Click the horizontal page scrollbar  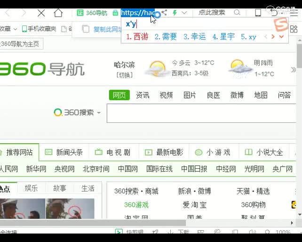tap(93, 223)
